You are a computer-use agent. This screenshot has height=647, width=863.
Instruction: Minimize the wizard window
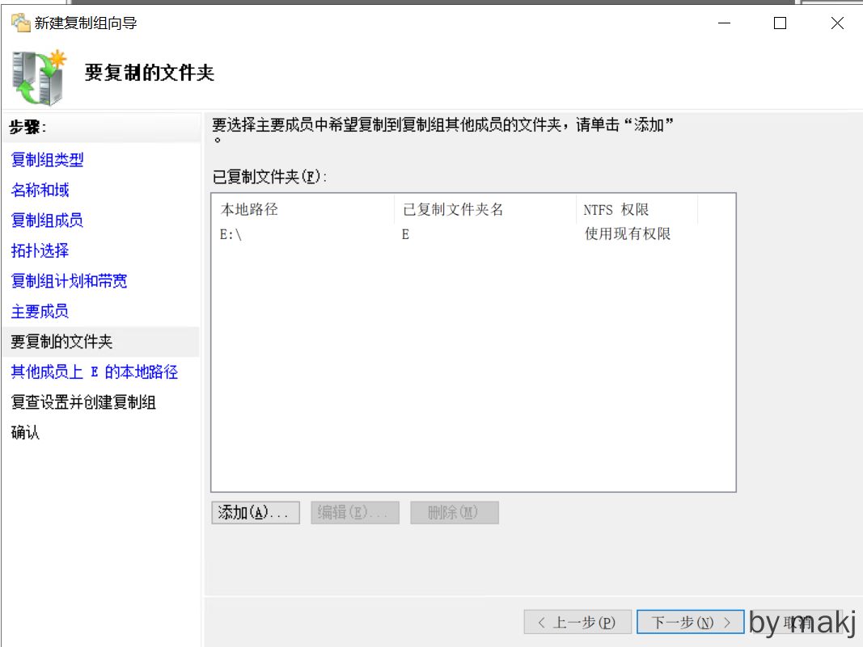pos(722,23)
